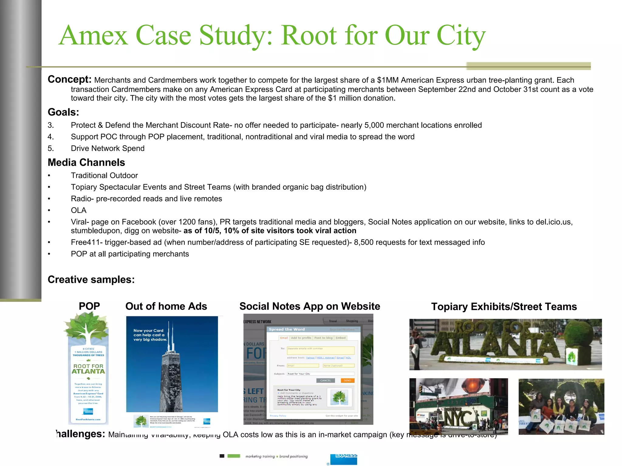Click goal 3 'Protect & Defend the Merchant Discount Rate'
This screenshot has width=622, height=466.
[276, 125]
